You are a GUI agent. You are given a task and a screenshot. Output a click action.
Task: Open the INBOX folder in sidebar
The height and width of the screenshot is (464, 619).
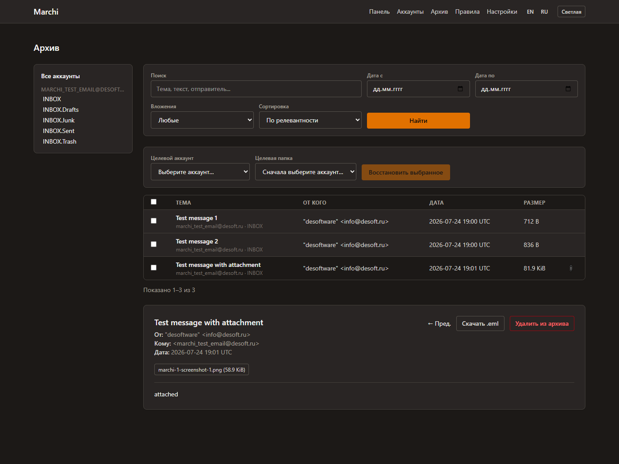pyautogui.click(x=52, y=99)
